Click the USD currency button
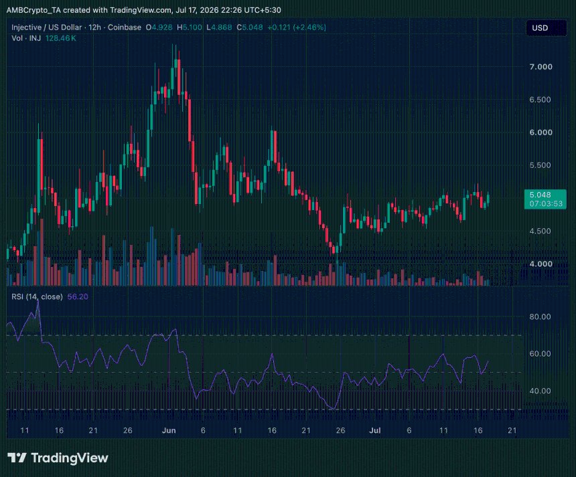The height and width of the screenshot is (477, 576). click(x=547, y=28)
